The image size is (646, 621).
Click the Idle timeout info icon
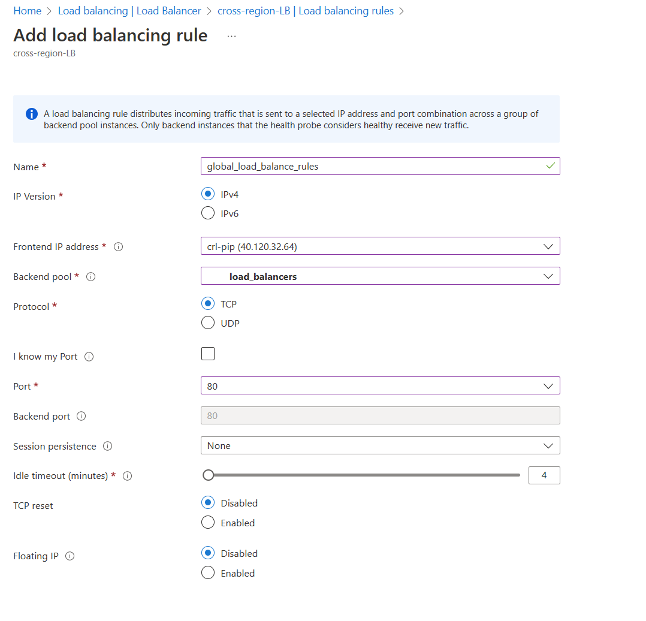[x=127, y=475]
